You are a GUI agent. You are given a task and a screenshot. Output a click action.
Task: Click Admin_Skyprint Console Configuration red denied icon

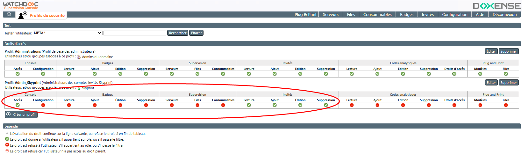[x=43, y=105]
